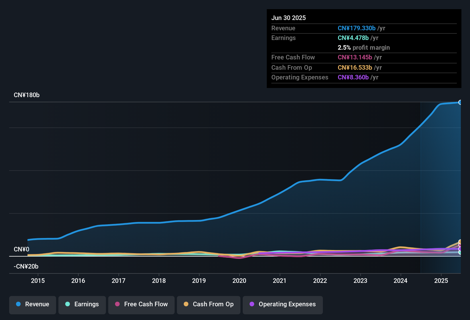The image size is (470, 320).
Task: Click the vertical highlight line near 2024
Action: click(421, 186)
